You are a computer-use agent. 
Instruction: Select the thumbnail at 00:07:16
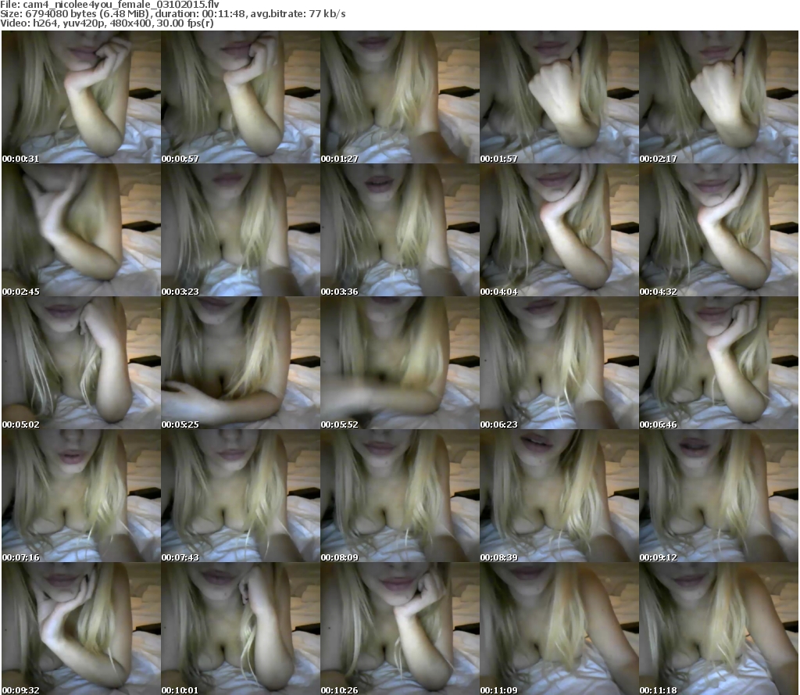coord(81,496)
